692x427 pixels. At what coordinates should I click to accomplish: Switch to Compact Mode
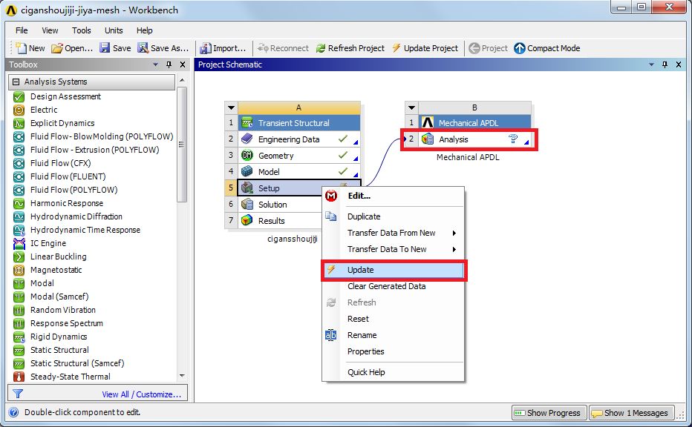point(547,48)
